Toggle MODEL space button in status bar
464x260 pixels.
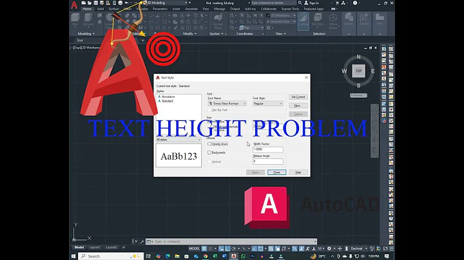tap(194, 248)
